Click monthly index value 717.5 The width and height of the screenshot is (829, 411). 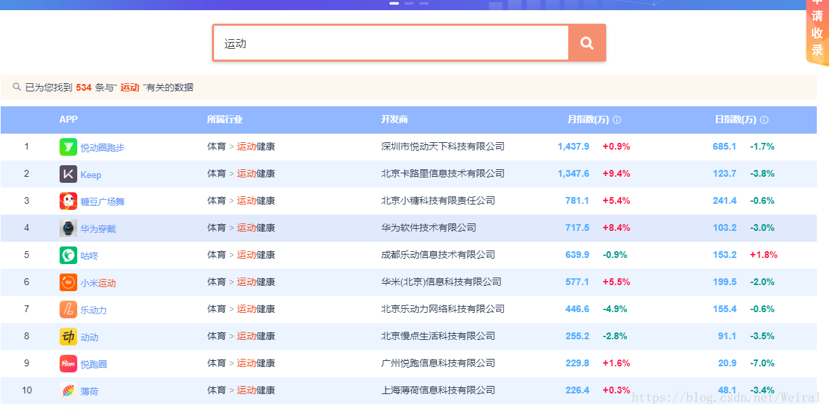pos(578,228)
